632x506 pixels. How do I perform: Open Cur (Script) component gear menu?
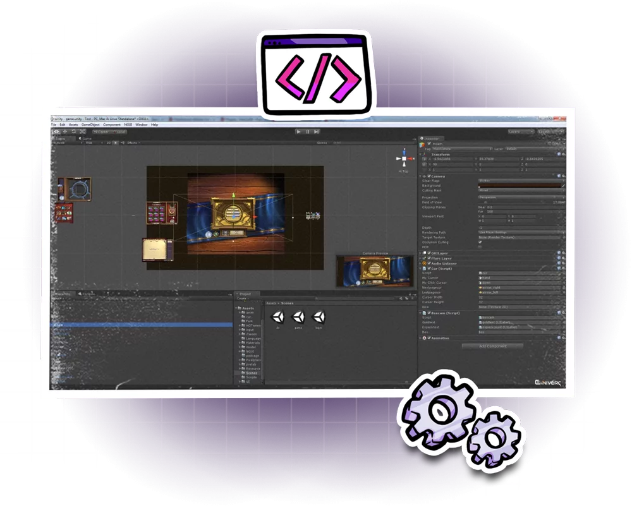click(564, 268)
